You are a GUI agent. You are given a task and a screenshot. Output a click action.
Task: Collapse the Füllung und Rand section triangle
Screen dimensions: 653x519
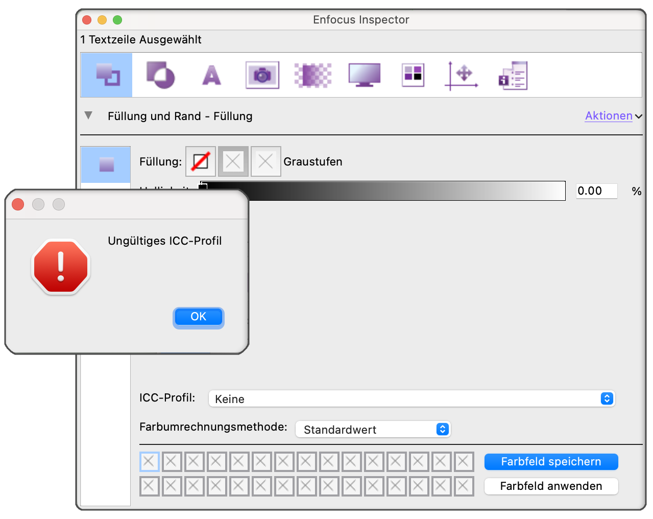point(88,115)
